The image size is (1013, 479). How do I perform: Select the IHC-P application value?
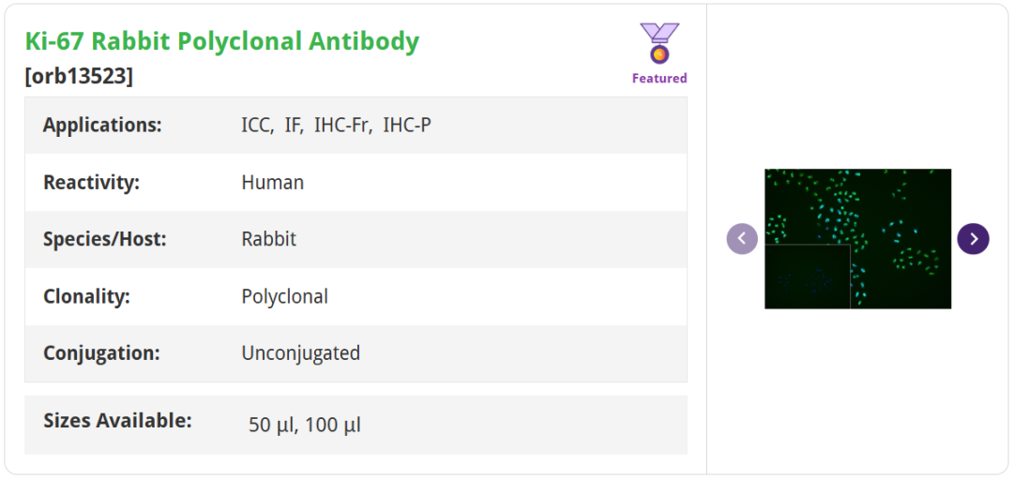[x=407, y=125]
